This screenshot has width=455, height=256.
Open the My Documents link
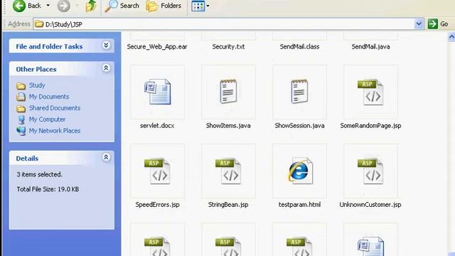pyautogui.click(x=49, y=97)
